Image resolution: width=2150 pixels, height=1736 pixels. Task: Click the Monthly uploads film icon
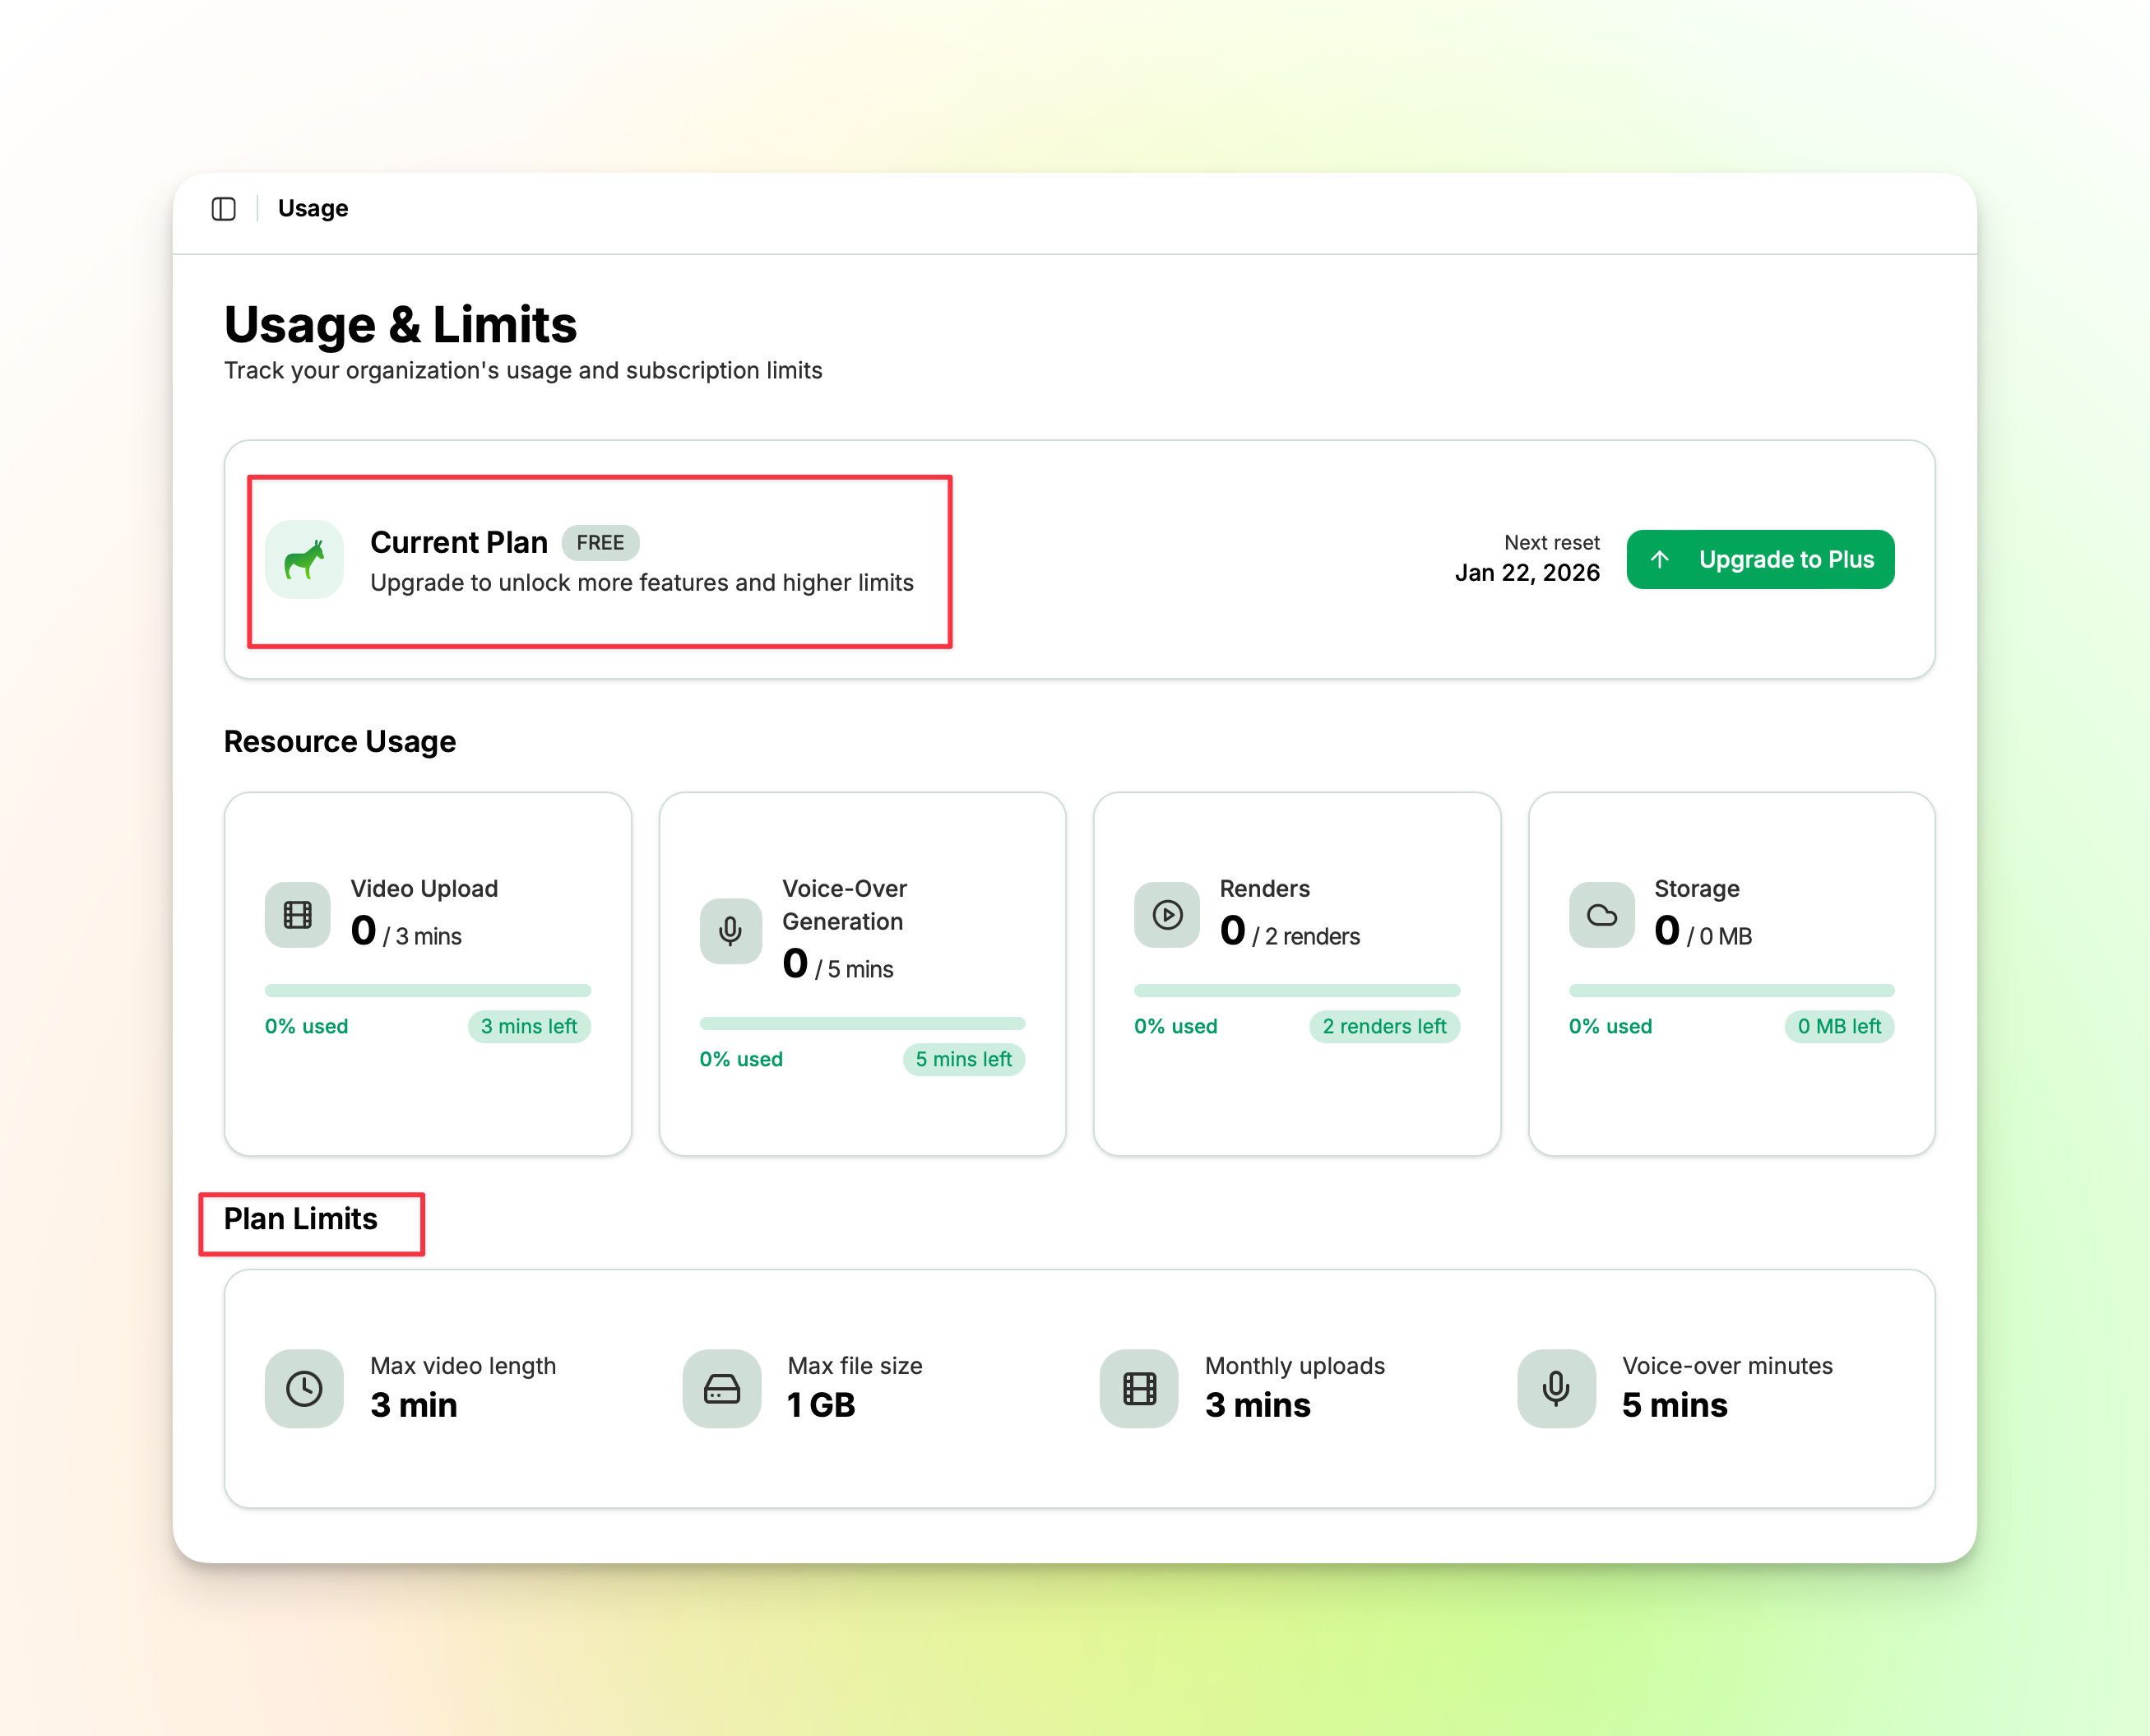[1138, 1388]
